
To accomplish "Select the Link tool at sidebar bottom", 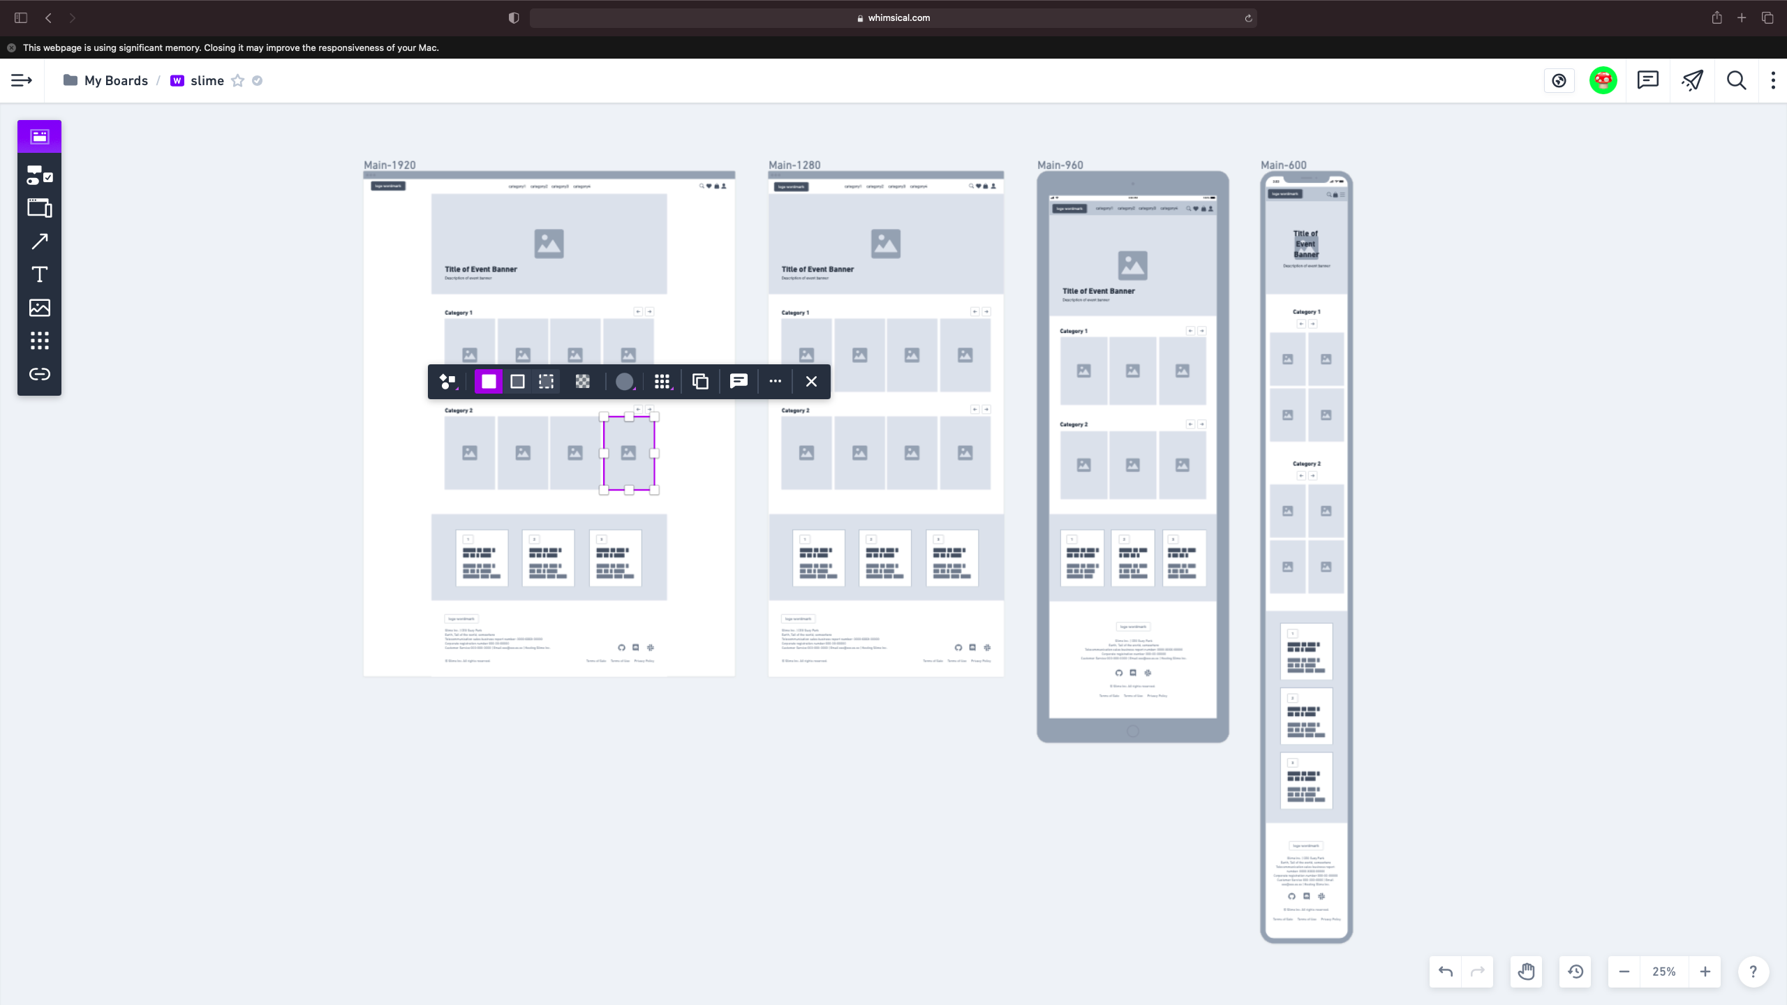I will tap(39, 373).
